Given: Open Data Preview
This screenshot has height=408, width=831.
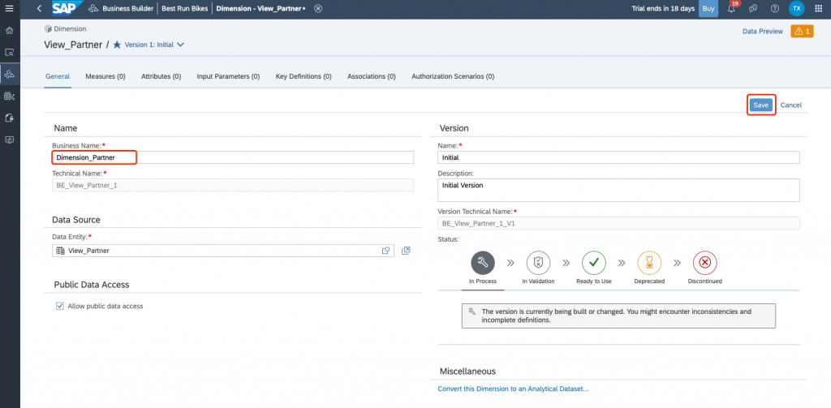Looking at the screenshot, I should pyautogui.click(x=763, y=32).
